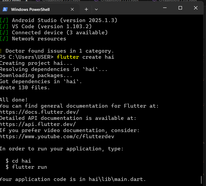
Task: Open https://api.flutter.dev/ link
Action: pos(38,124)
